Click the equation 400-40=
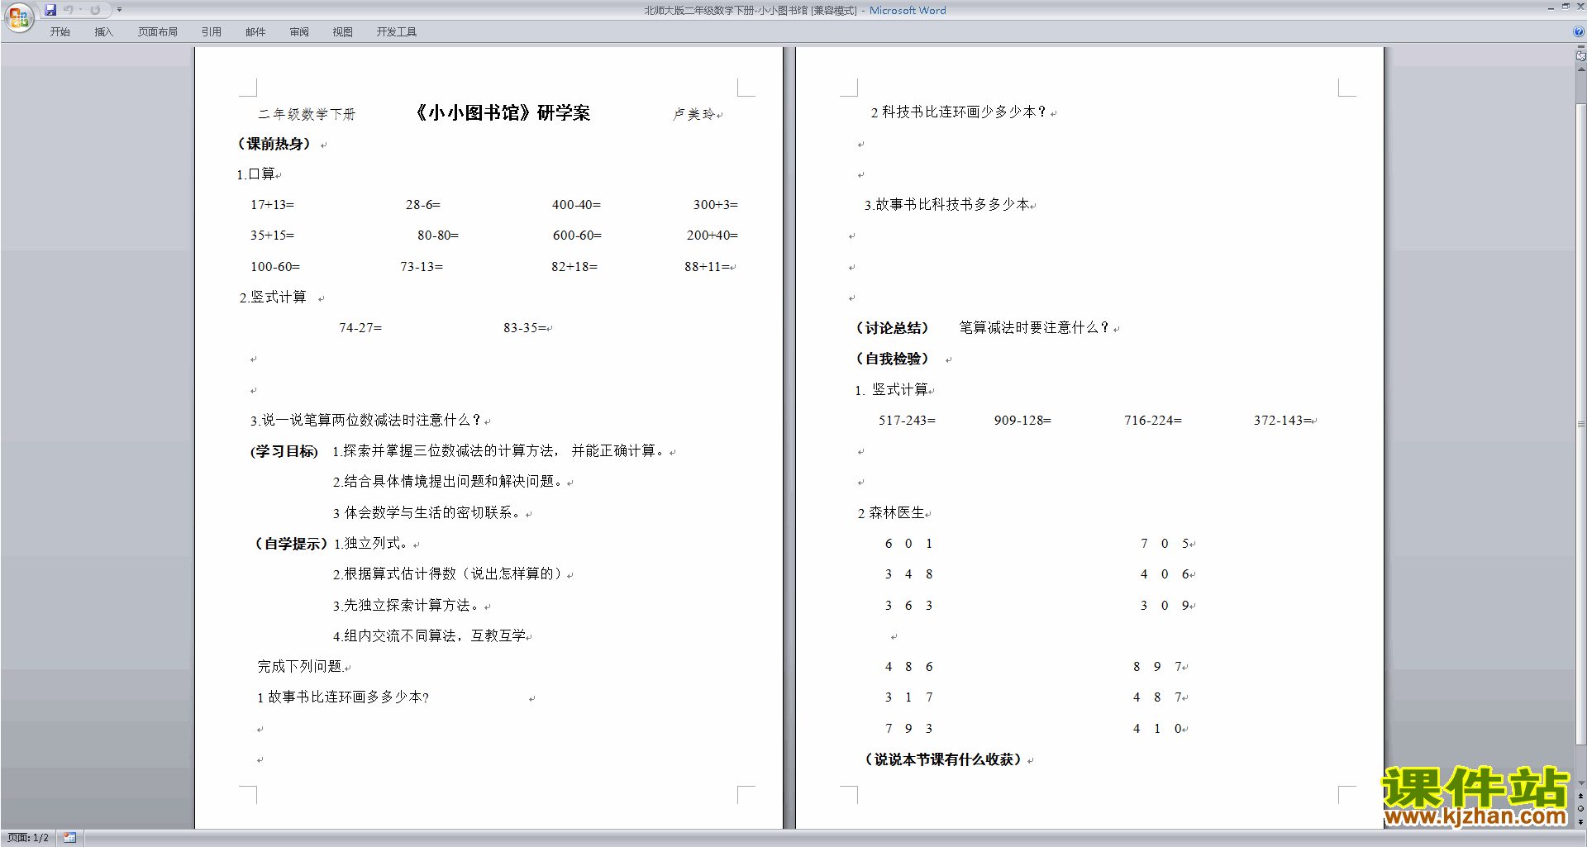1587x847 pixels. tap(576, 205)
